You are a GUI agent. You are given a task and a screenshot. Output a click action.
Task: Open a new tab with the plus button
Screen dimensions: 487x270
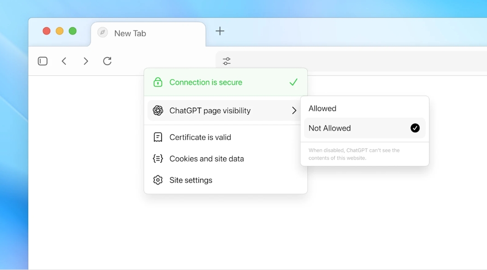click(x=220, y=31)
